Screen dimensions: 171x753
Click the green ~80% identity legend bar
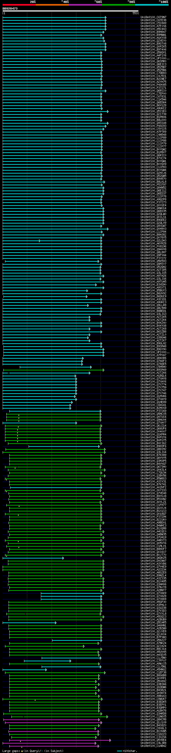click(119, 5)
